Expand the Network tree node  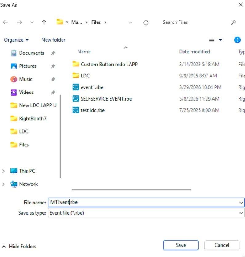click(x=3, y=184)
